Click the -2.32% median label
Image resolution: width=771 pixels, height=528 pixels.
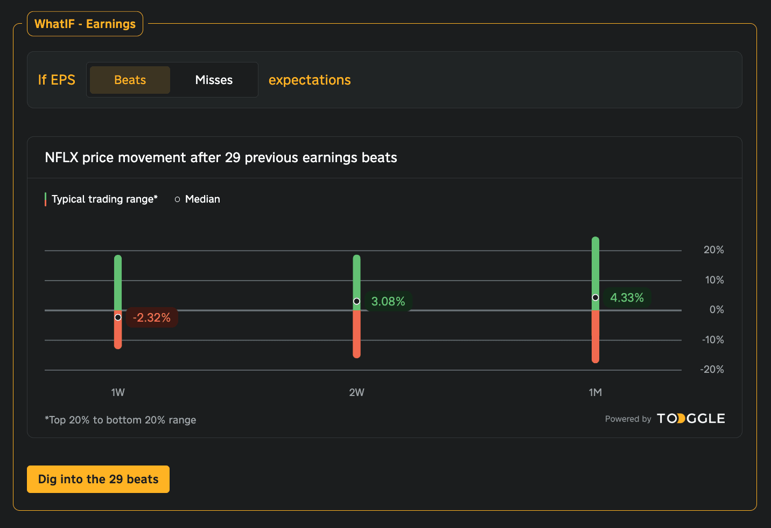coord(152,317)
